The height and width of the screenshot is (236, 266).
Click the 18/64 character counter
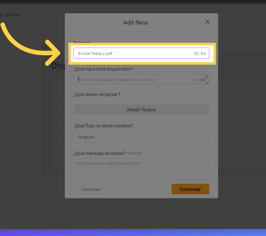click(x=199, y=53)
